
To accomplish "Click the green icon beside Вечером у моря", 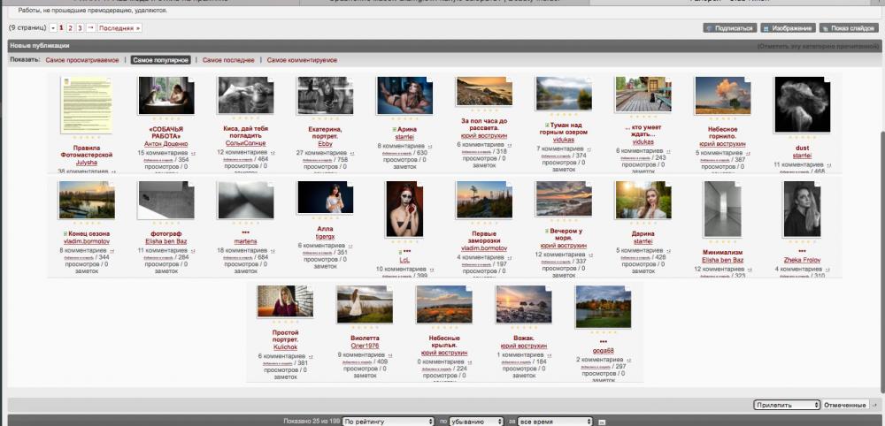I will pos(546,232).
